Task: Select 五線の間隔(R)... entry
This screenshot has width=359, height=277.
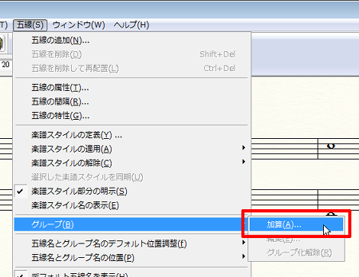Action: [132, 102]
